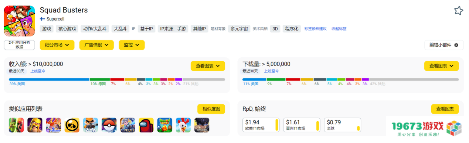Star Squad Busters as a favorite
This screenshot has height=143, width=469.
coord(458,11)
